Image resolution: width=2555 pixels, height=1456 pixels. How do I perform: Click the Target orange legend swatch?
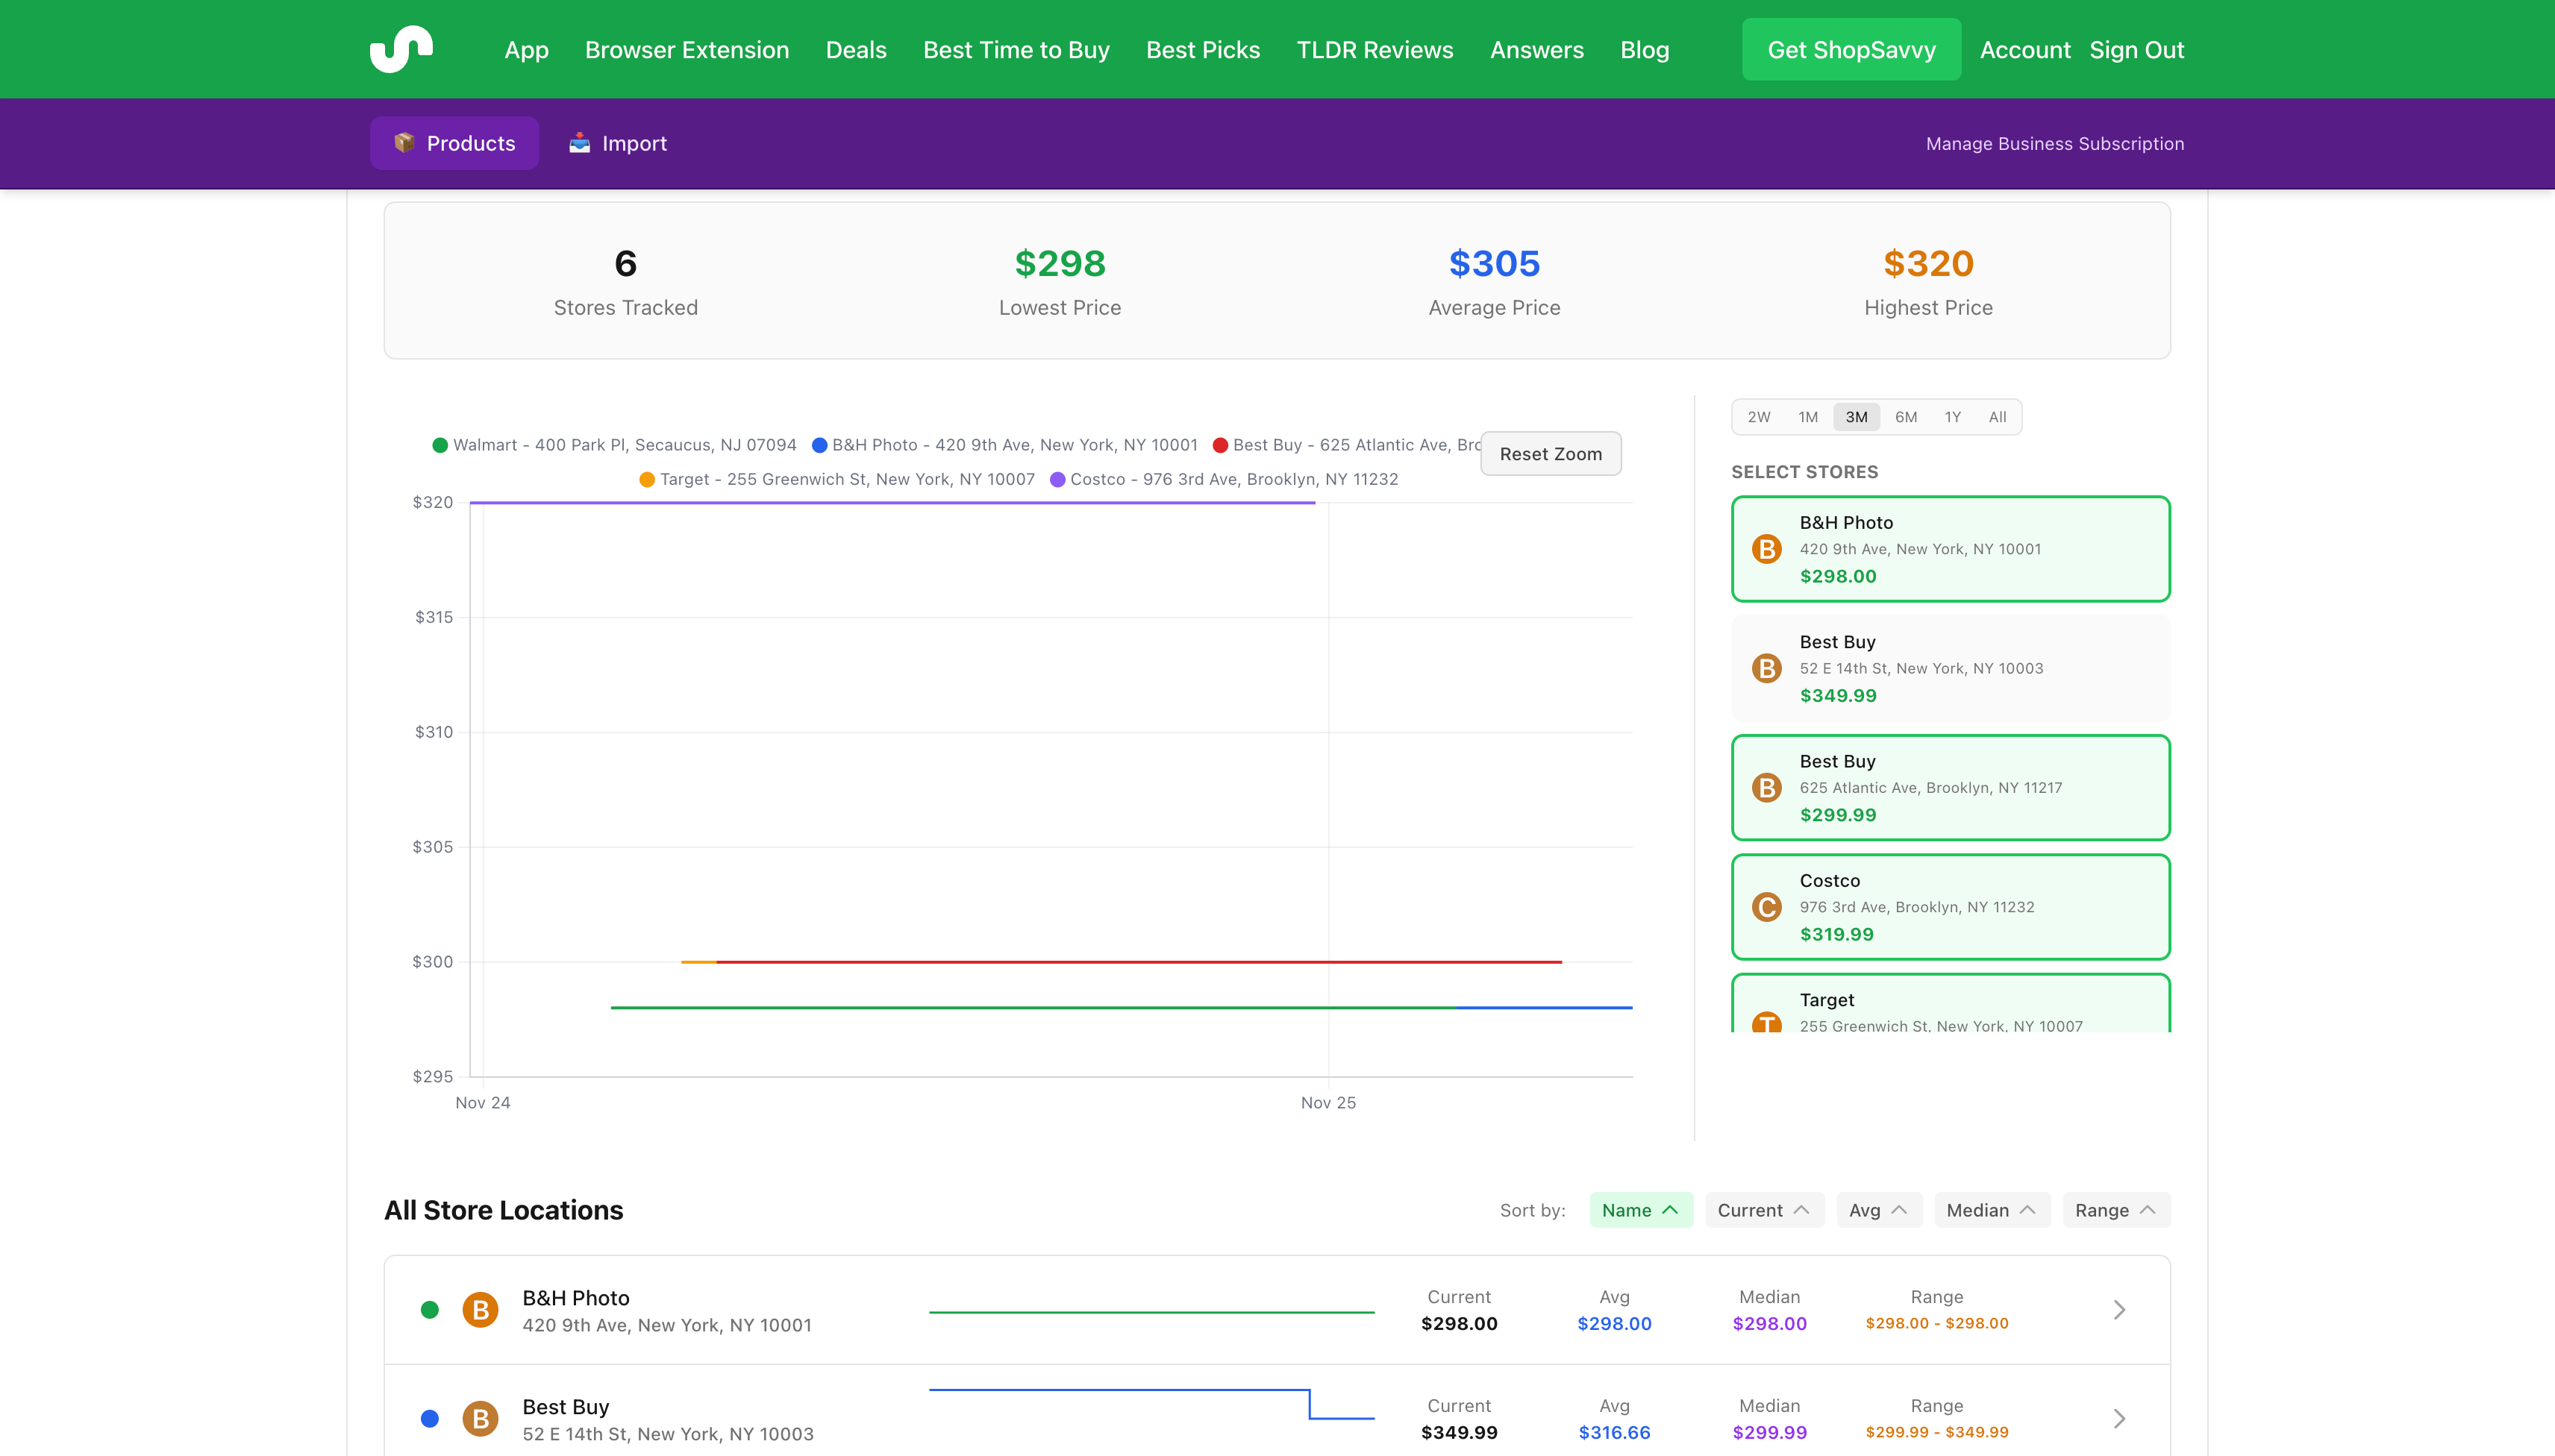(x=647, y=480)
